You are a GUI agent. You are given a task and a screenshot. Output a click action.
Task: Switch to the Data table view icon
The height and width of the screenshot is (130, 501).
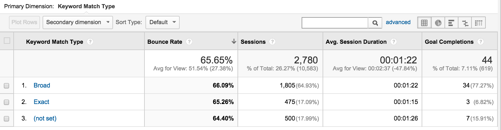tap(424, 23)
